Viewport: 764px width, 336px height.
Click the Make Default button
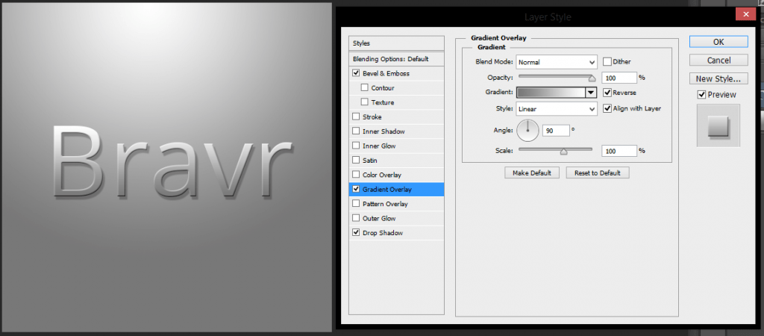(x=531, y=172)
